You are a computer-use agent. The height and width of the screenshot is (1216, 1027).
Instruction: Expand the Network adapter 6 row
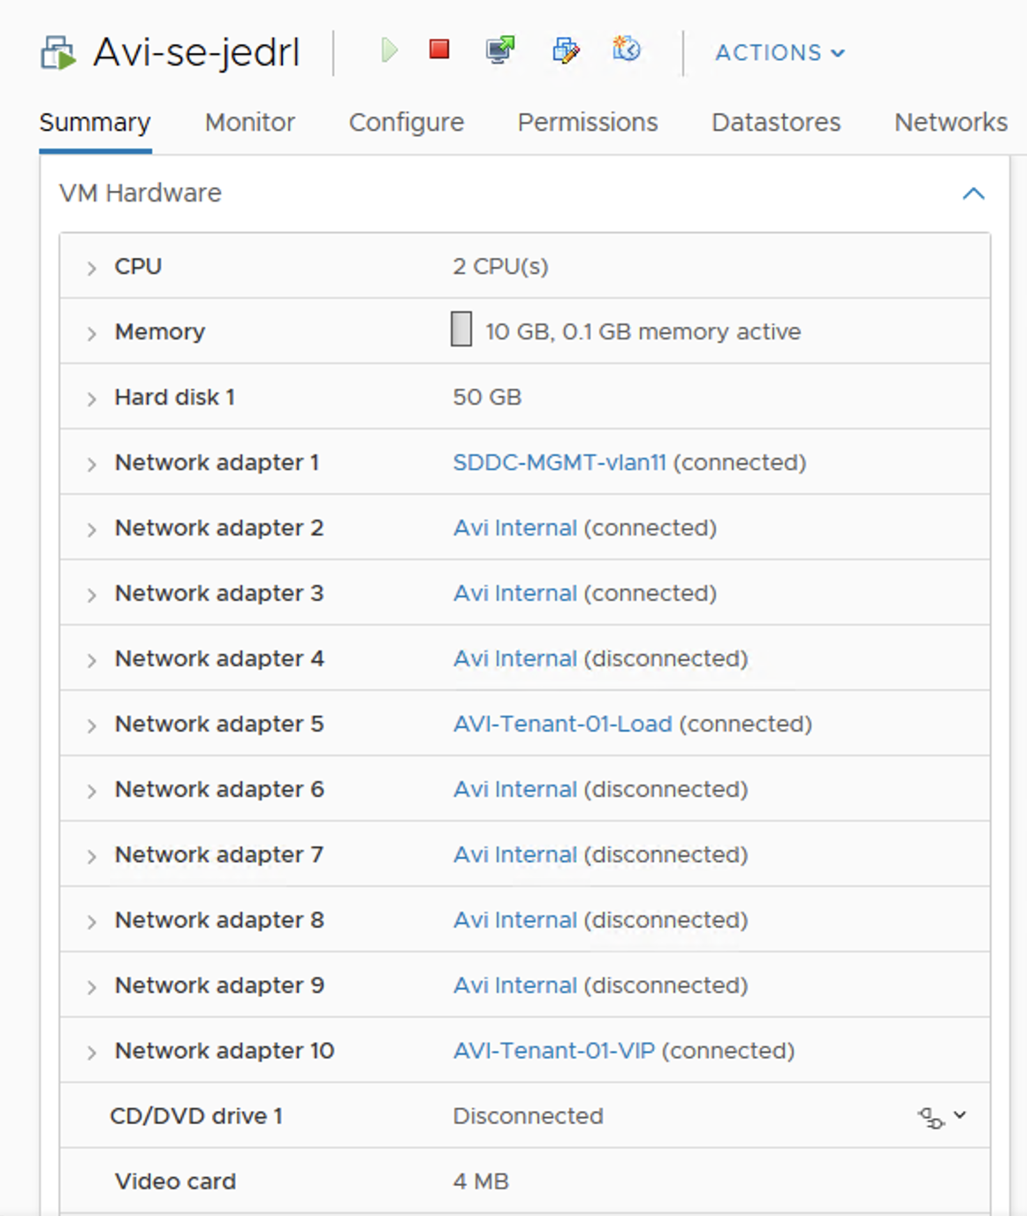92,791
